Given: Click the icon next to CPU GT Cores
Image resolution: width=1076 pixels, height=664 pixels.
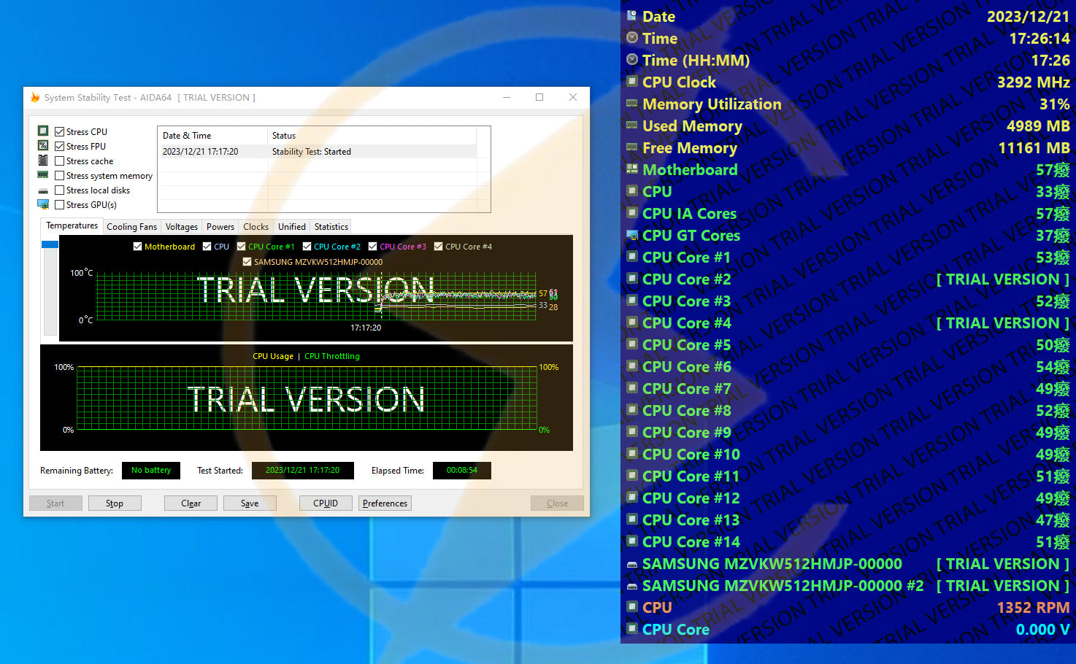Looking at the screenshot, I should (632, 235).
